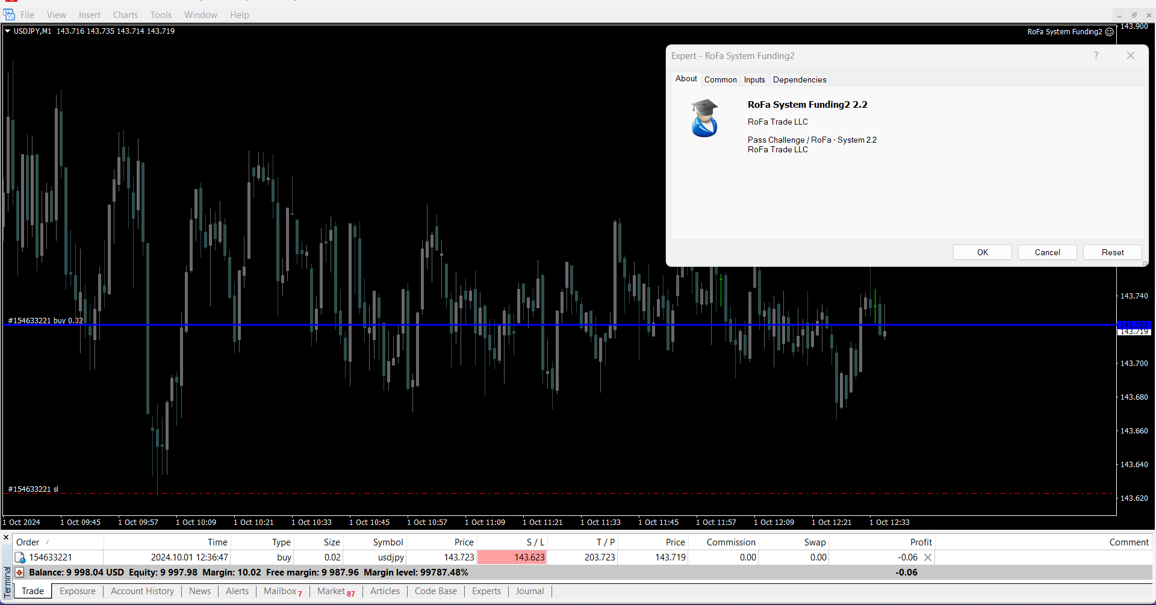
Task: Click the expert advisor graduate-cap icon
Action: [x=704, y=119]
